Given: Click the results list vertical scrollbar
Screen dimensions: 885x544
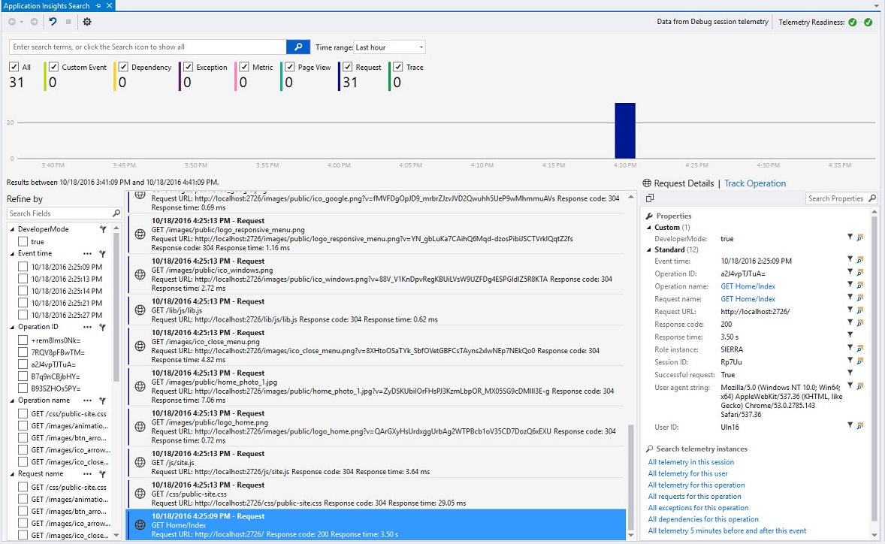Looking at the screenshot, I should (631, 477).
